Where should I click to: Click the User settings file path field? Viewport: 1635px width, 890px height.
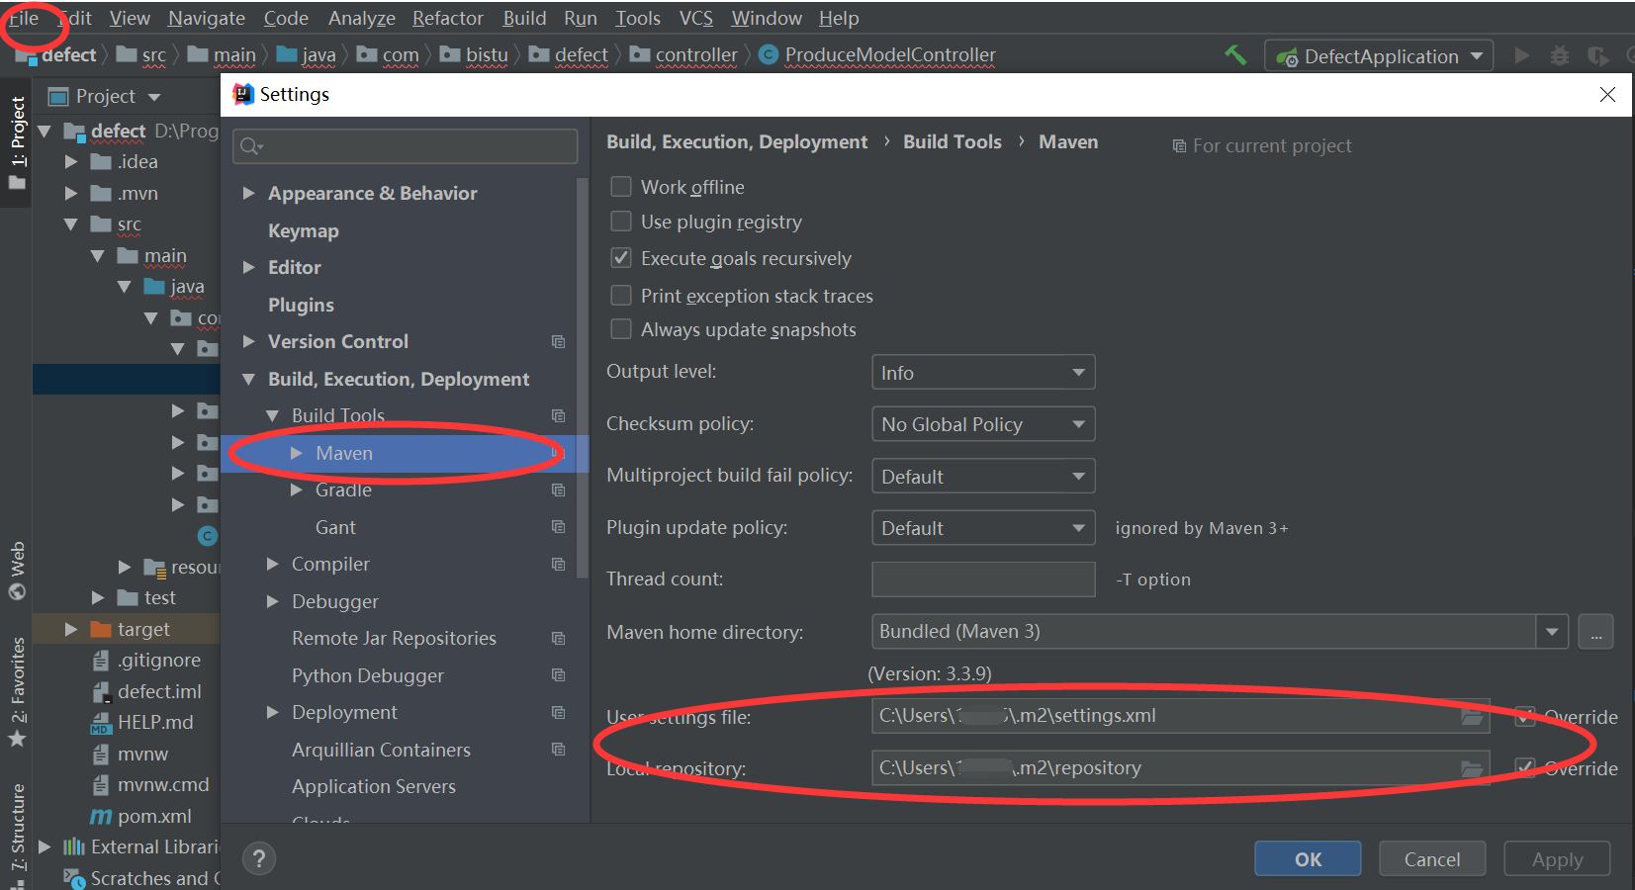(x=1180, y=716)
